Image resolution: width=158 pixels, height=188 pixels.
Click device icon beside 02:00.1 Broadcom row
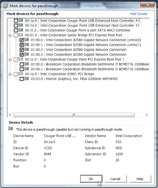(x=27, y=69)
